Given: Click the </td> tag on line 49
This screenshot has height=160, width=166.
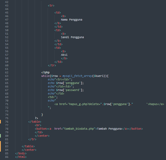Looking at the screenshot, I should coord(58,27).
